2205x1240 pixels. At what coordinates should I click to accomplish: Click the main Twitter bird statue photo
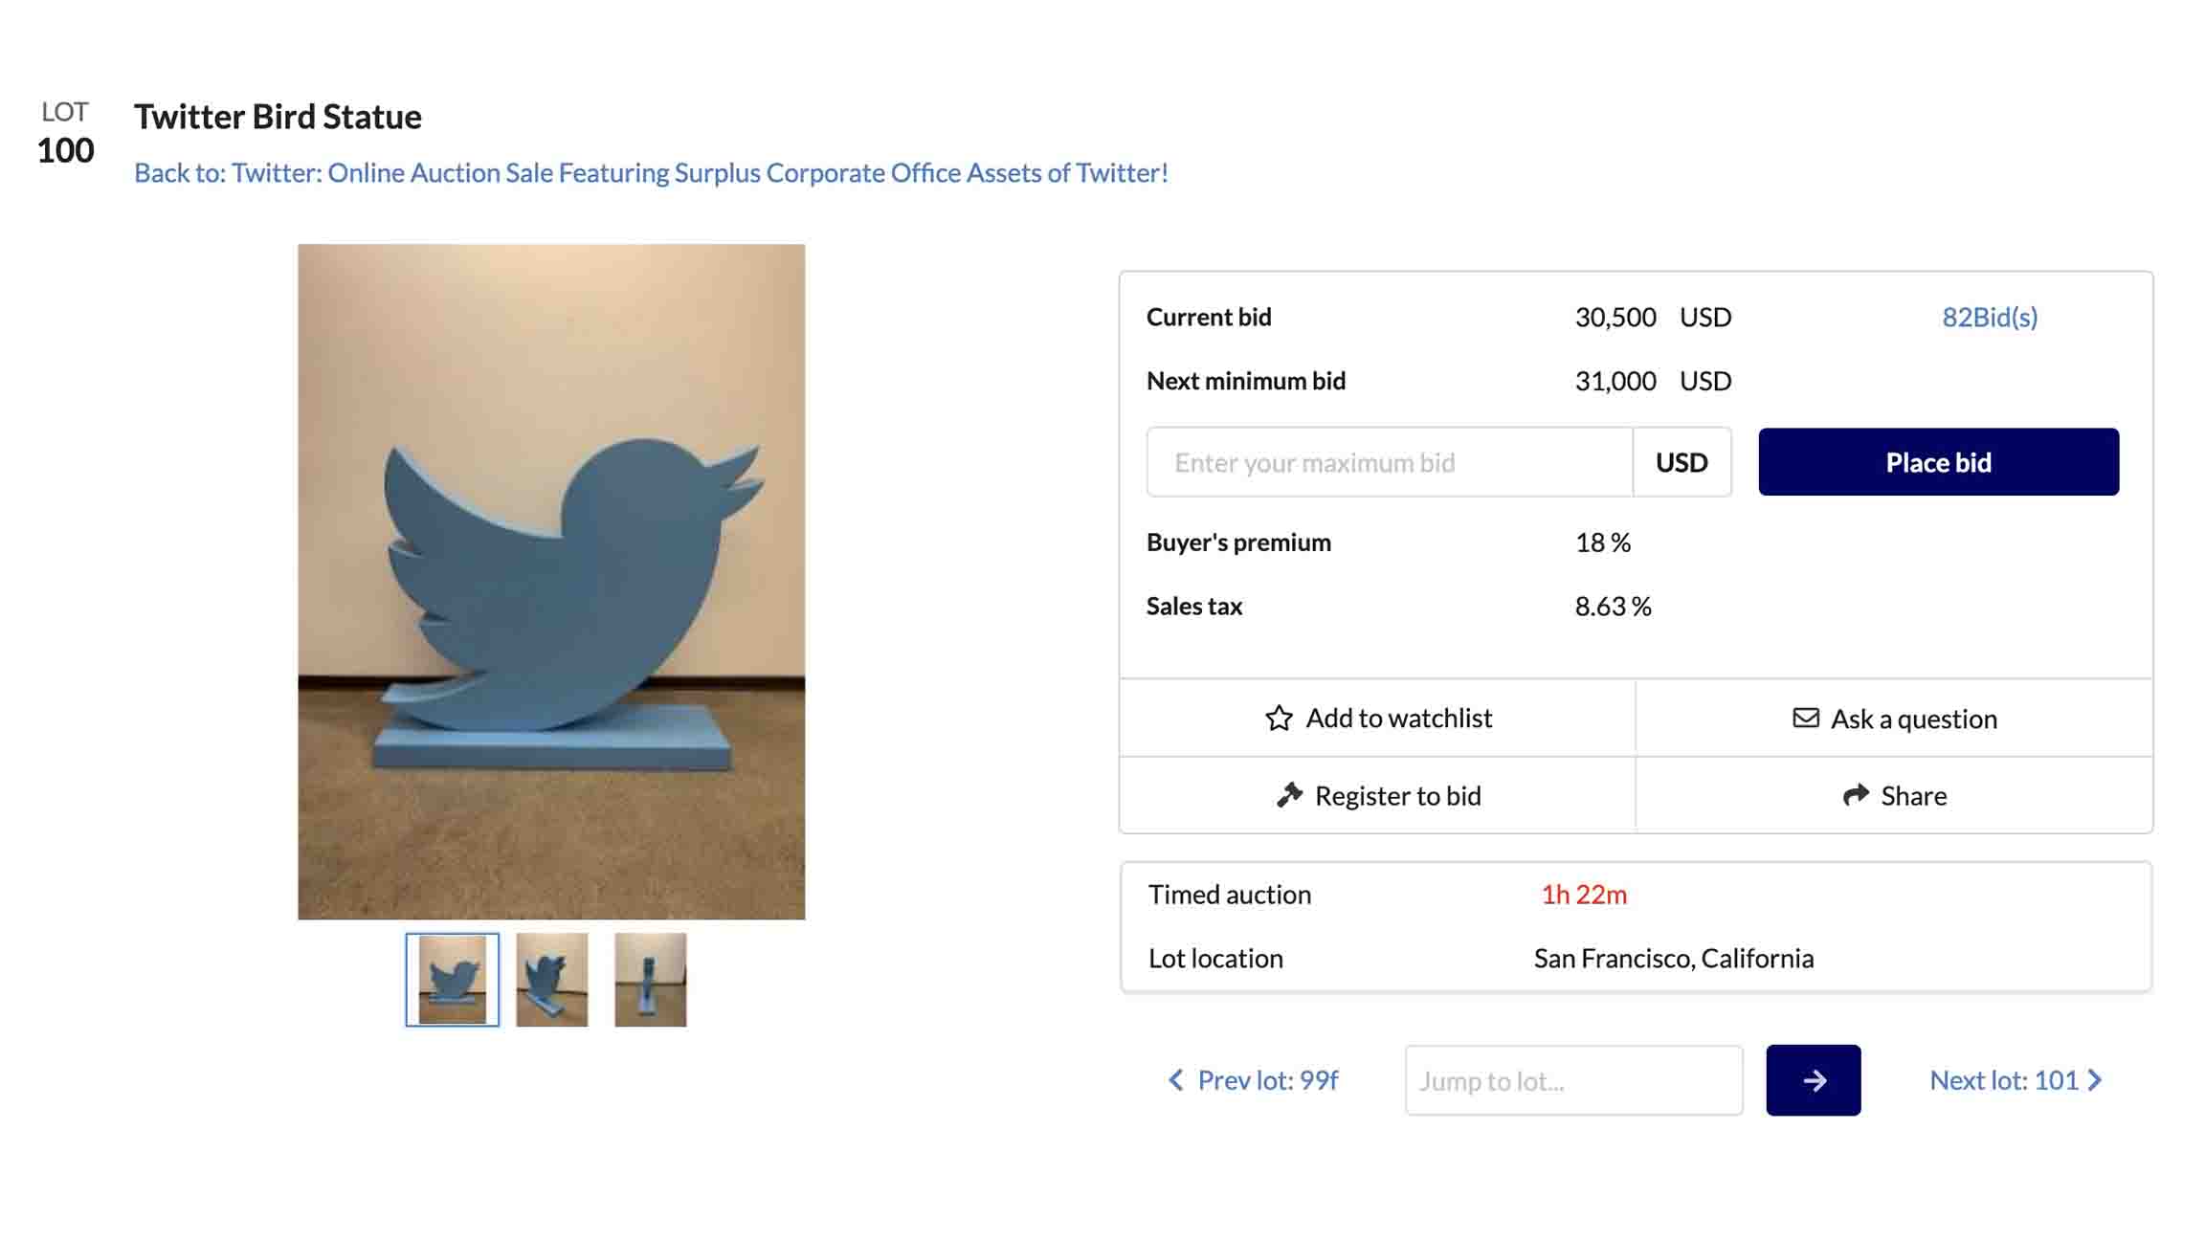coord(551,582)
